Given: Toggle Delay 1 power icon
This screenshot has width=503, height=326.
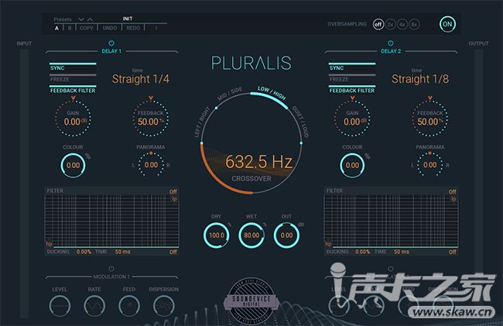Looking at the screenshot, I should click(111, 43).
